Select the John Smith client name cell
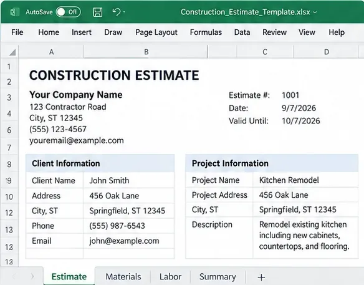 (128, 180)
